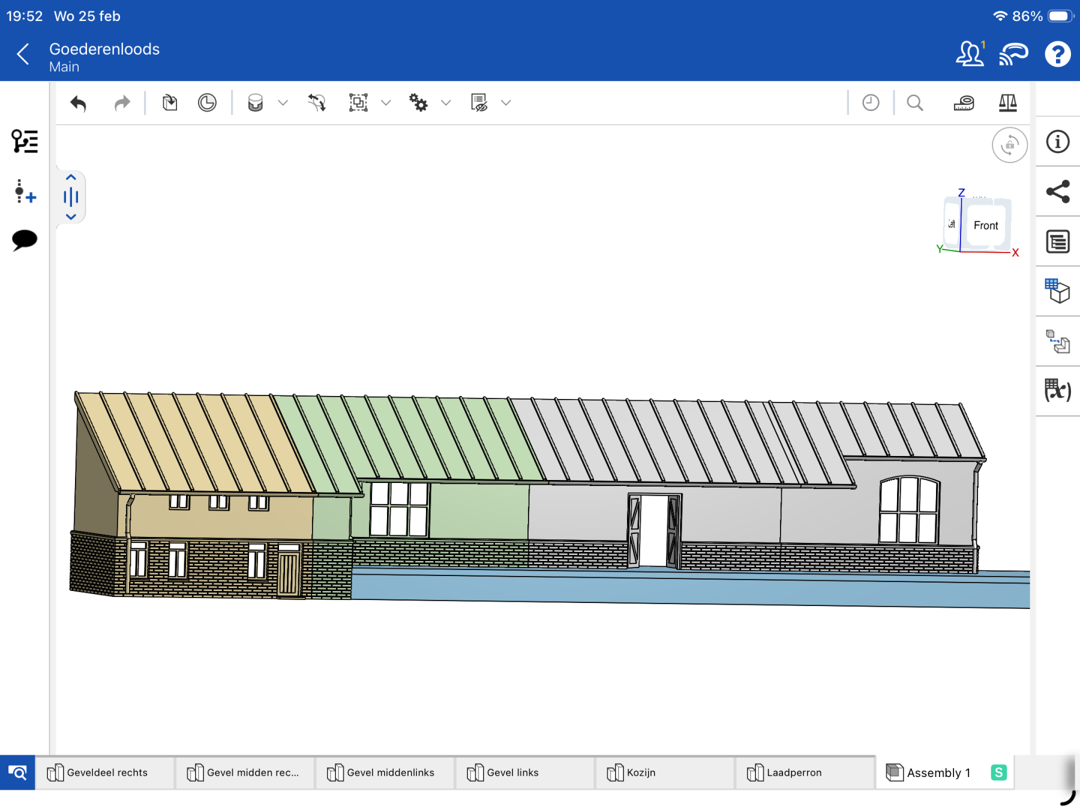Toggle the 3D rotation lock
Screen dimensions: 1080x810
[x=1009, y=145]
